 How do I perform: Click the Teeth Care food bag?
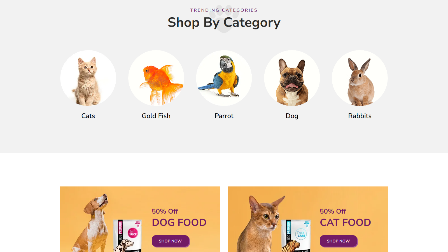click(296, 236)
